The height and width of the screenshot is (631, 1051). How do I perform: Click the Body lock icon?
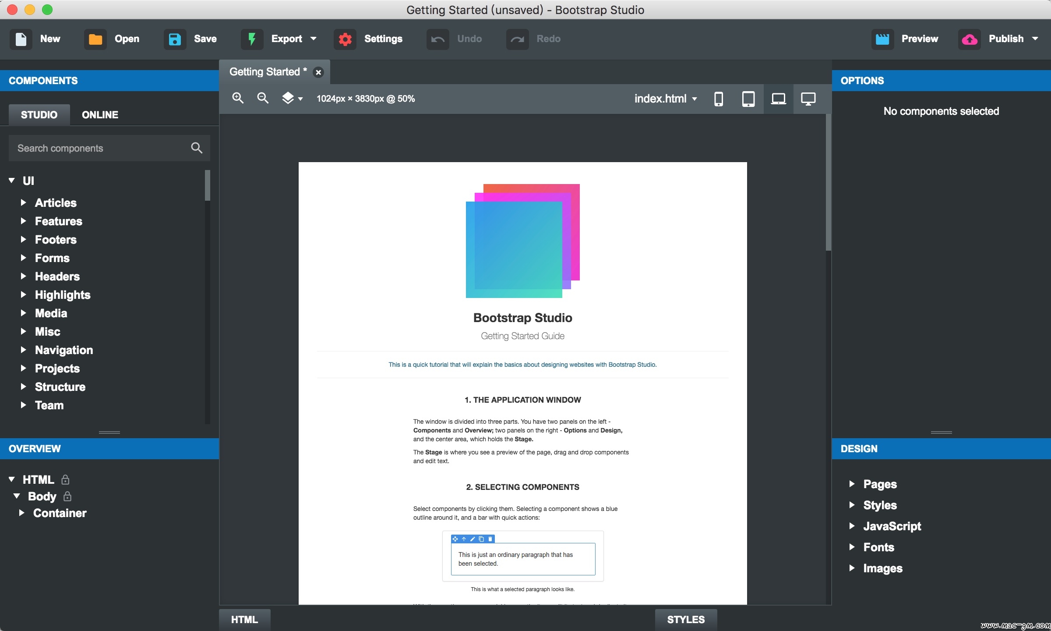pyautogui.click(x=67, y=496)
